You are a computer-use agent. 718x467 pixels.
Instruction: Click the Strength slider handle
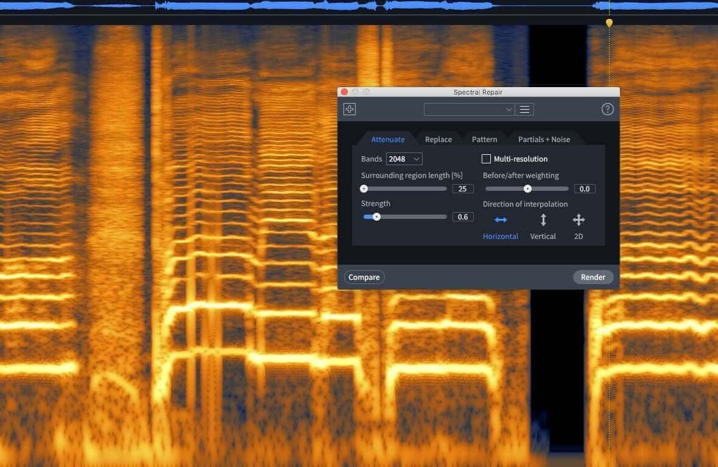pos(376,217)
